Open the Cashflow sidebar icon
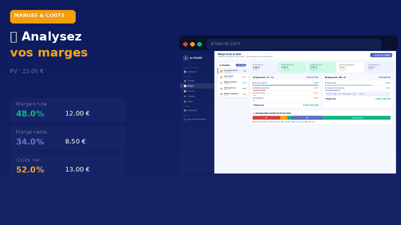This screenshot has height=225, width=401. coord(185,96)
